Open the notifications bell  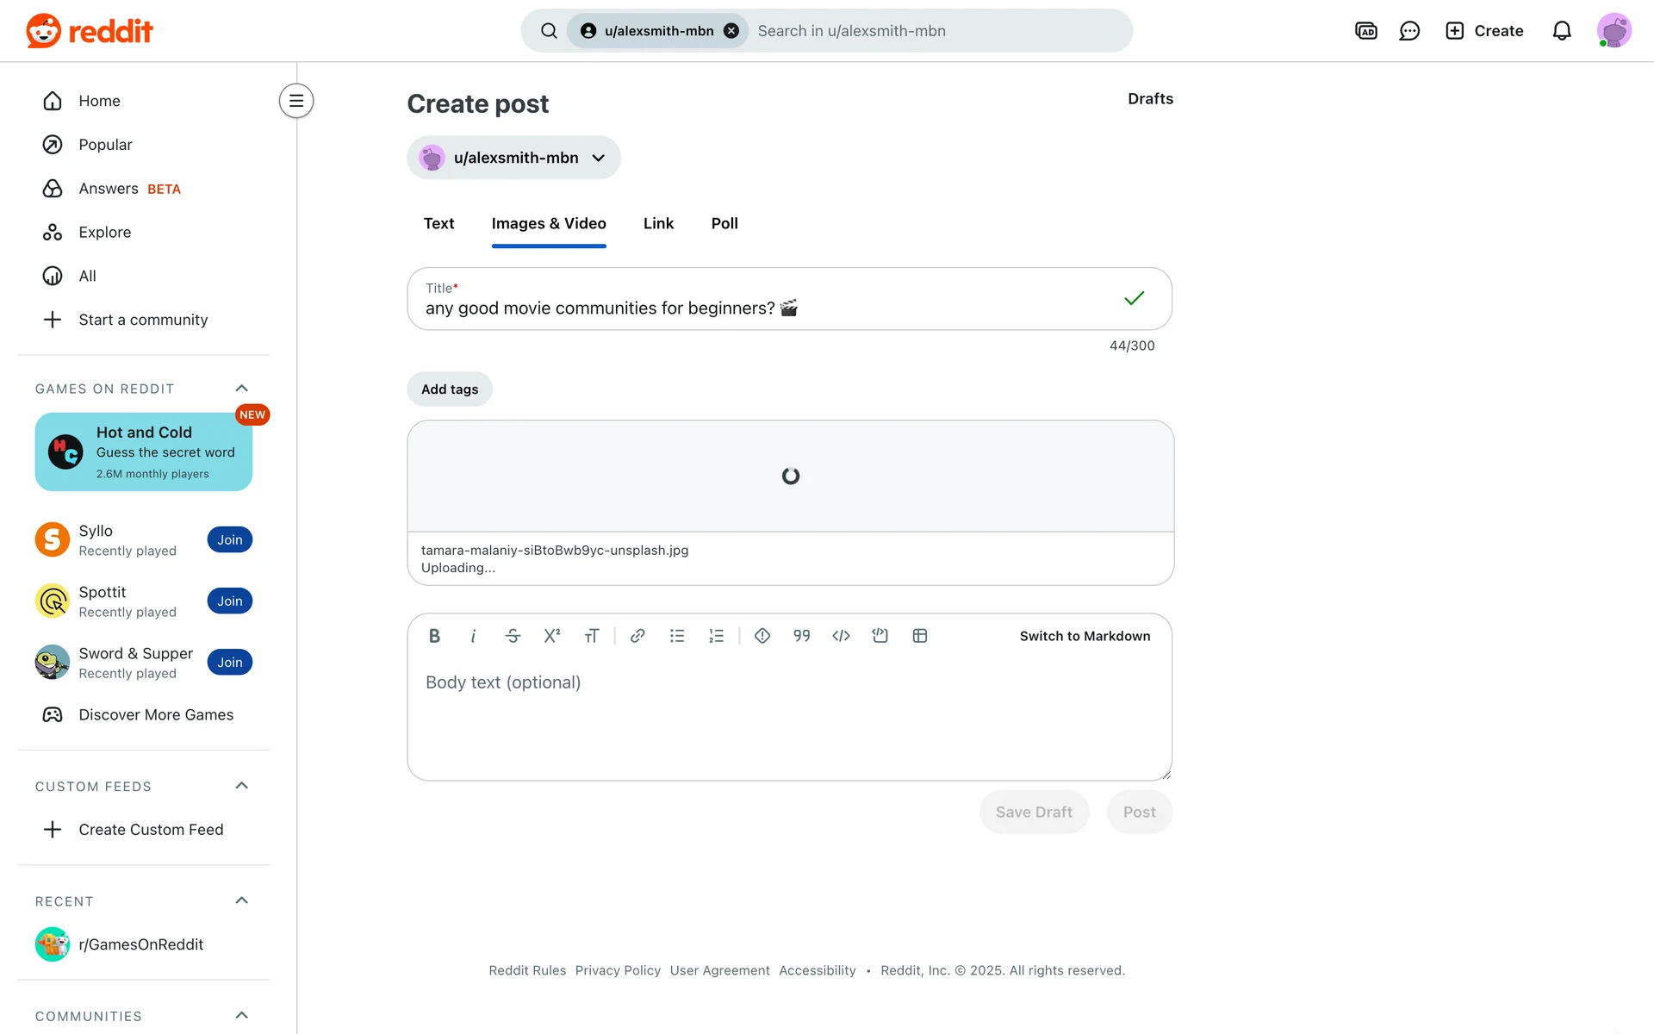click(1562, 31)
